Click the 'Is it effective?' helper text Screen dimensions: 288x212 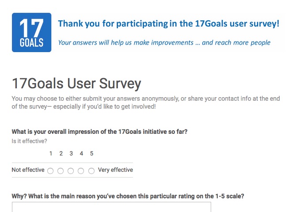pyautogui.click(x=30, y=141)
